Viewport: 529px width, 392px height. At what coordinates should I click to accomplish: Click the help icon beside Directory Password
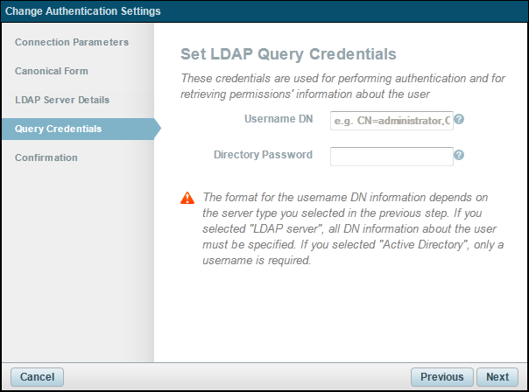tap(459, 156)
